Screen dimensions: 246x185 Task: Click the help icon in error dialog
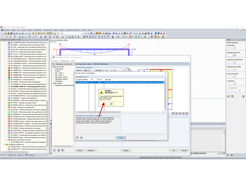coord(77,138)
